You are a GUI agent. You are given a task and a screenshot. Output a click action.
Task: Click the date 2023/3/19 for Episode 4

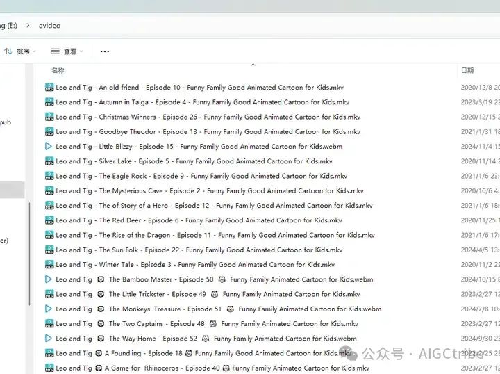[x=481, y=102]
